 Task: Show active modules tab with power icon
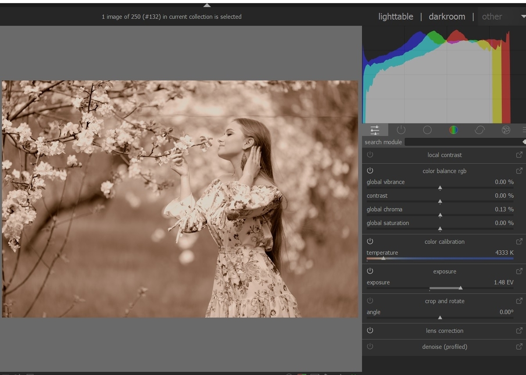[401, 130]
